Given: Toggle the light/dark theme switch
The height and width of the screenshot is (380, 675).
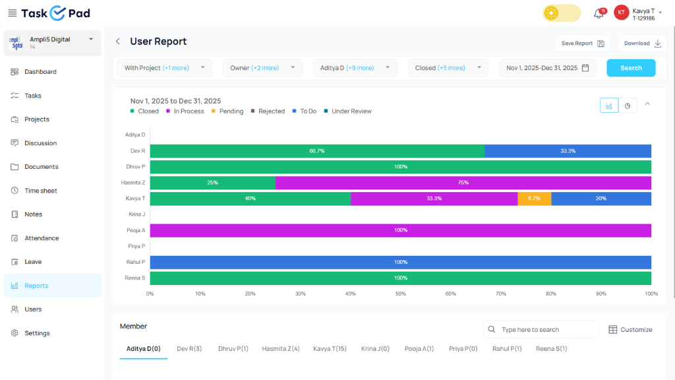Looking at the screenshot, I should coord(562,13).
